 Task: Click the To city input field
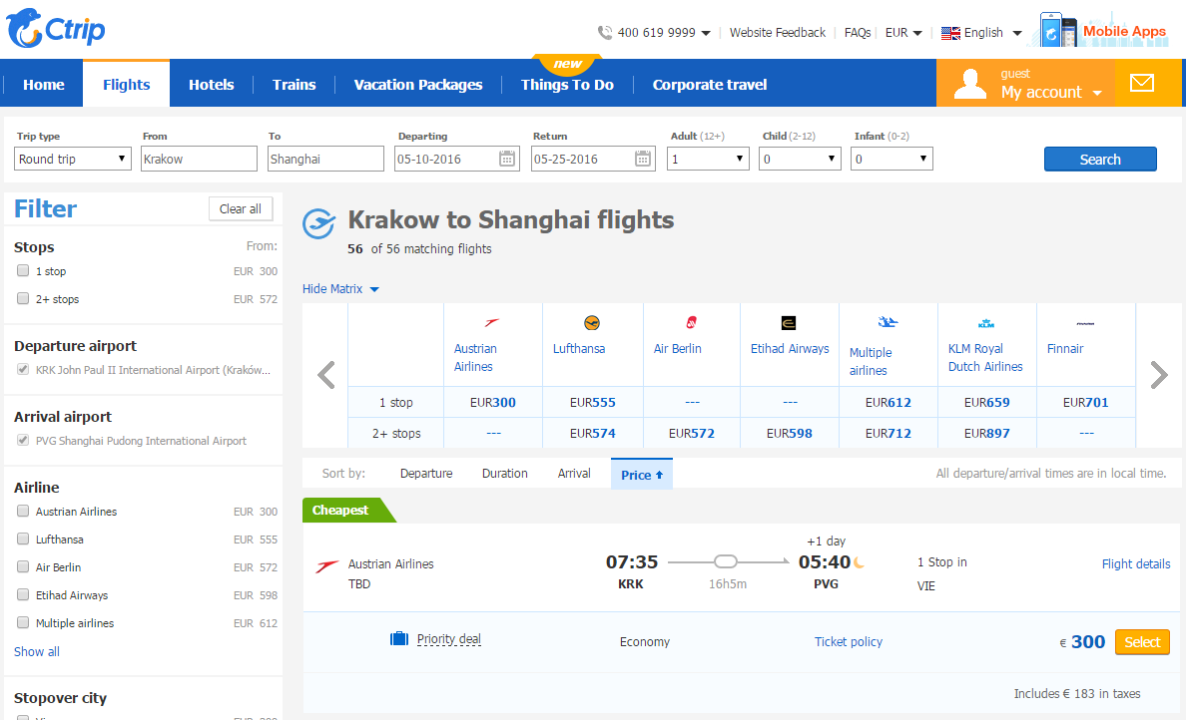[x=326, y=159]
